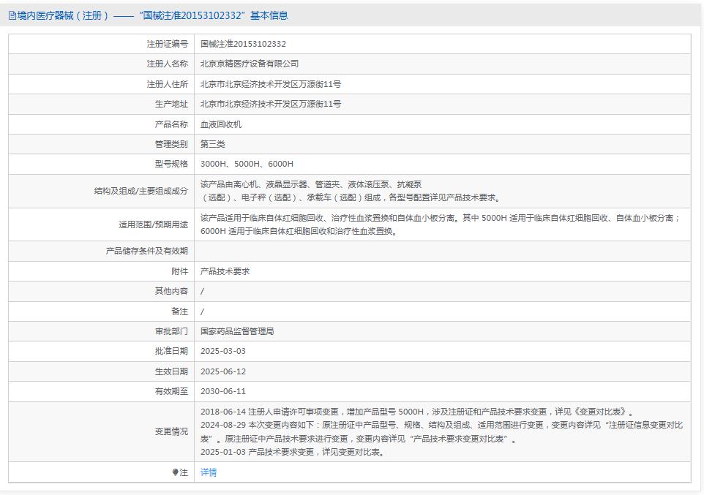Select the line starting （选配）、电子秤
This screenshot has height=495, width=704.
click(x=351, y=197)
